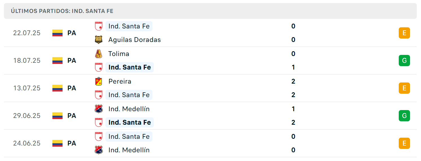Click Santa Fe crest in 18.07.25 match

(99, 67)
